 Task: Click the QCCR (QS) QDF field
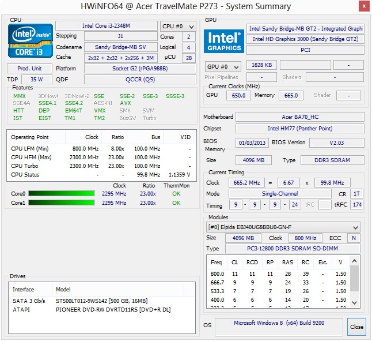point(140,80)
